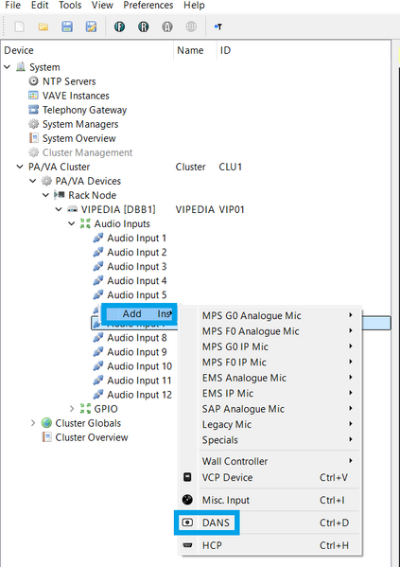The image size is (400, 567).
Task: Collapse the Audio Inputs node
Action: click(72, 223)
